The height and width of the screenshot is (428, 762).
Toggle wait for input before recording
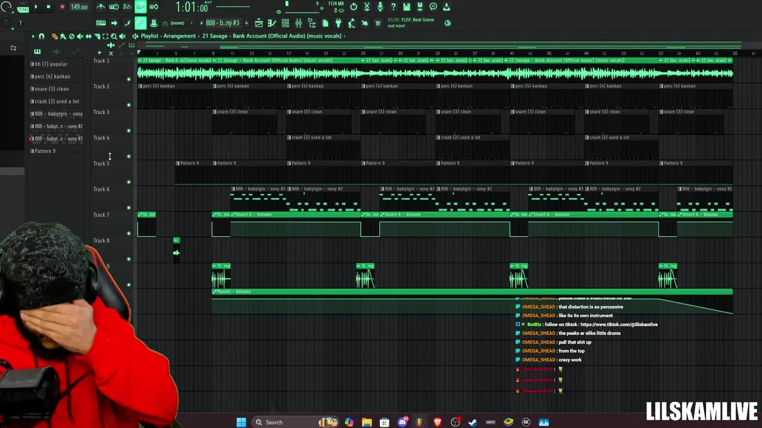coord(114,7)
